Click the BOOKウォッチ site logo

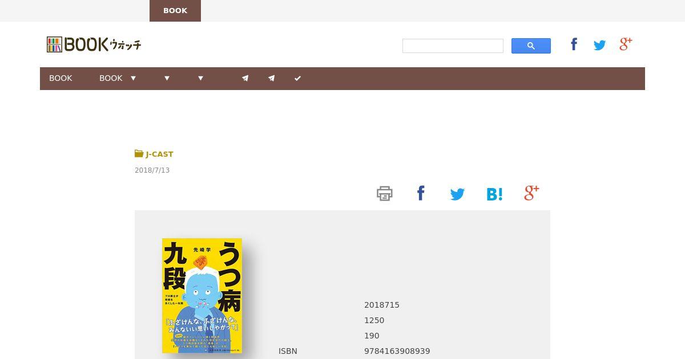[x=94, y=44]
